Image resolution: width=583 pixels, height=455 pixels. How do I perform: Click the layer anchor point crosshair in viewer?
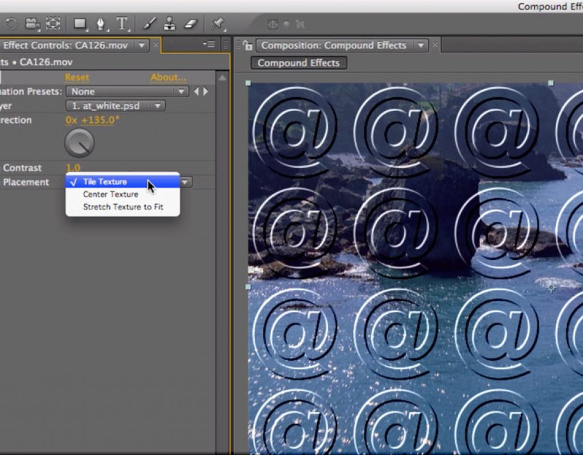click(551, 287)
